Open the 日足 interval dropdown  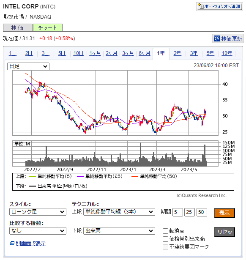[x=28, y=66]
